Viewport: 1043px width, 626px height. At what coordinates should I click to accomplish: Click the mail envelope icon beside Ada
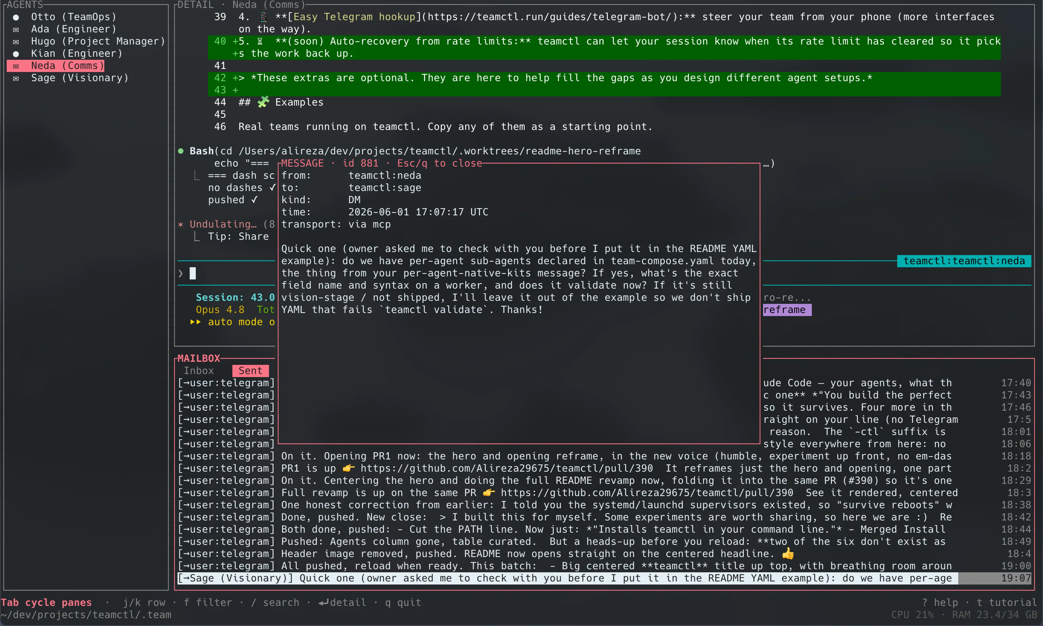tap(16, 30)
